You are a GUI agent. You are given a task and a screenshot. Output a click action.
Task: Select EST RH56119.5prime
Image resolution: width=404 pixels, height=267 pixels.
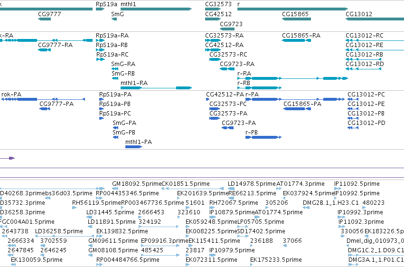pos(75,208)
